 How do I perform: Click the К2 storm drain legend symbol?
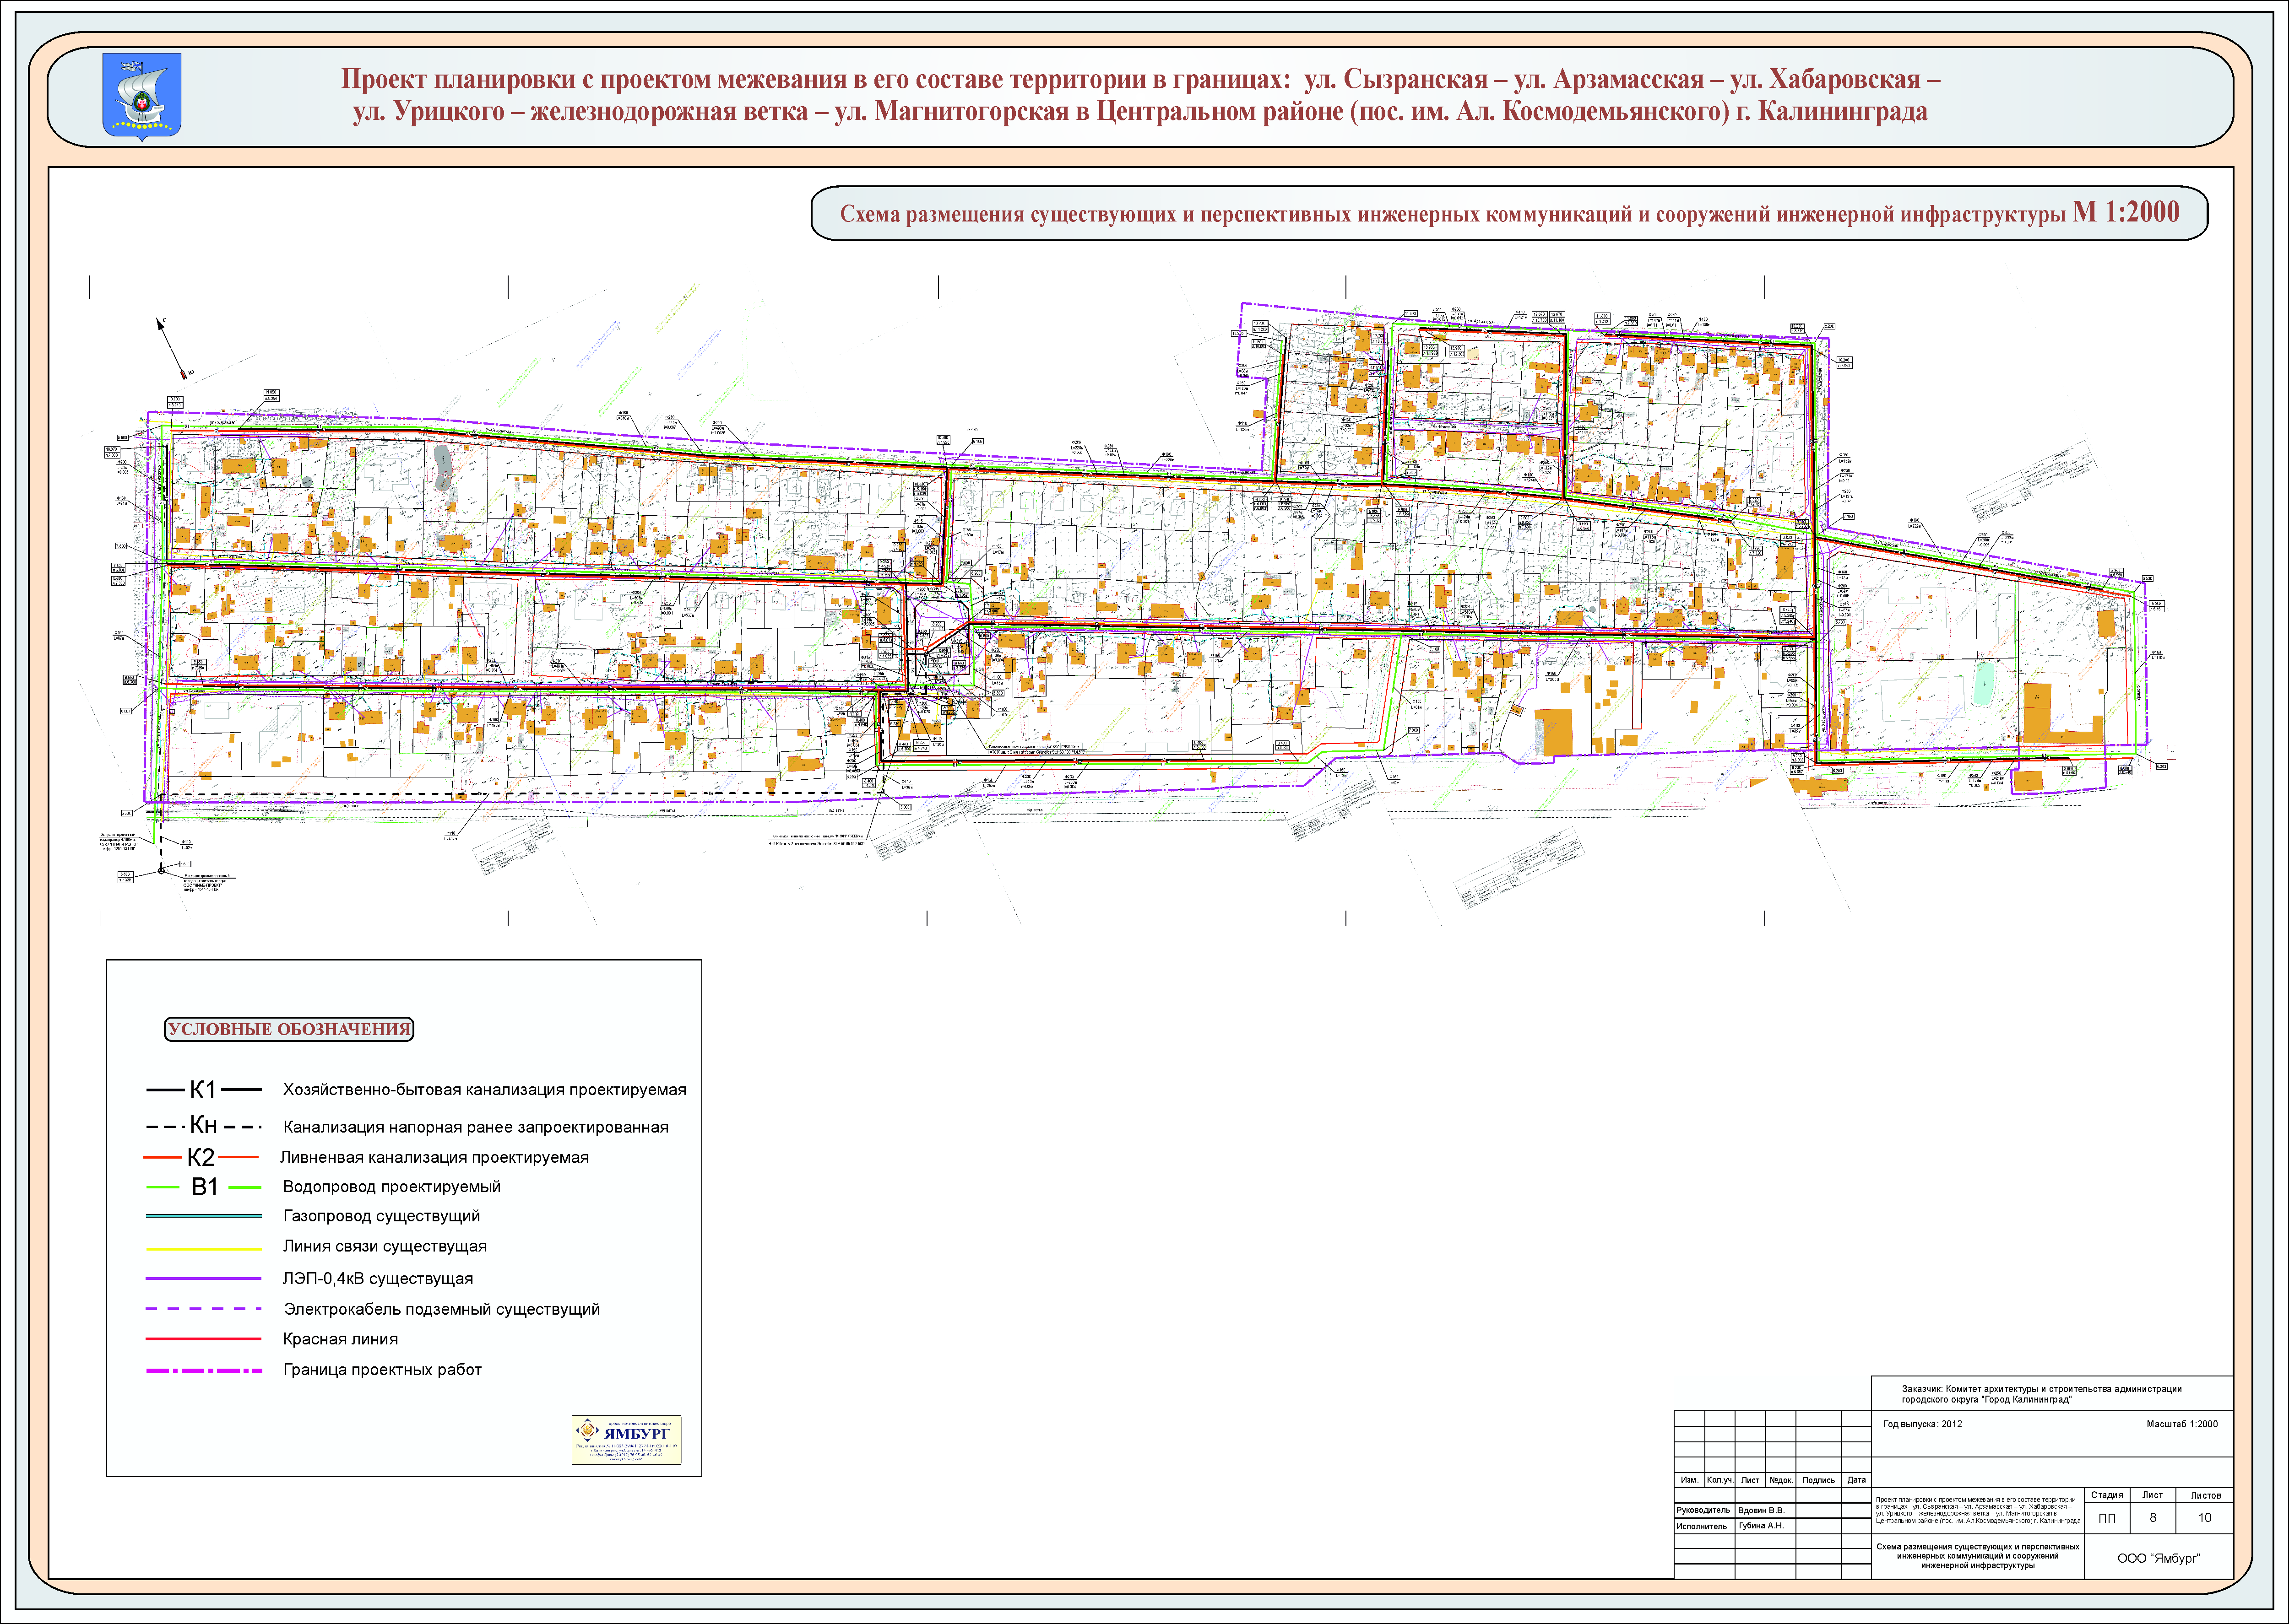[x=201, y=1157]
